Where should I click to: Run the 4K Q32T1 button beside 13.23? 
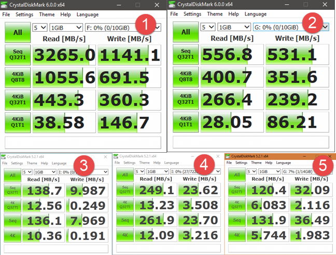tap(125, 205)
